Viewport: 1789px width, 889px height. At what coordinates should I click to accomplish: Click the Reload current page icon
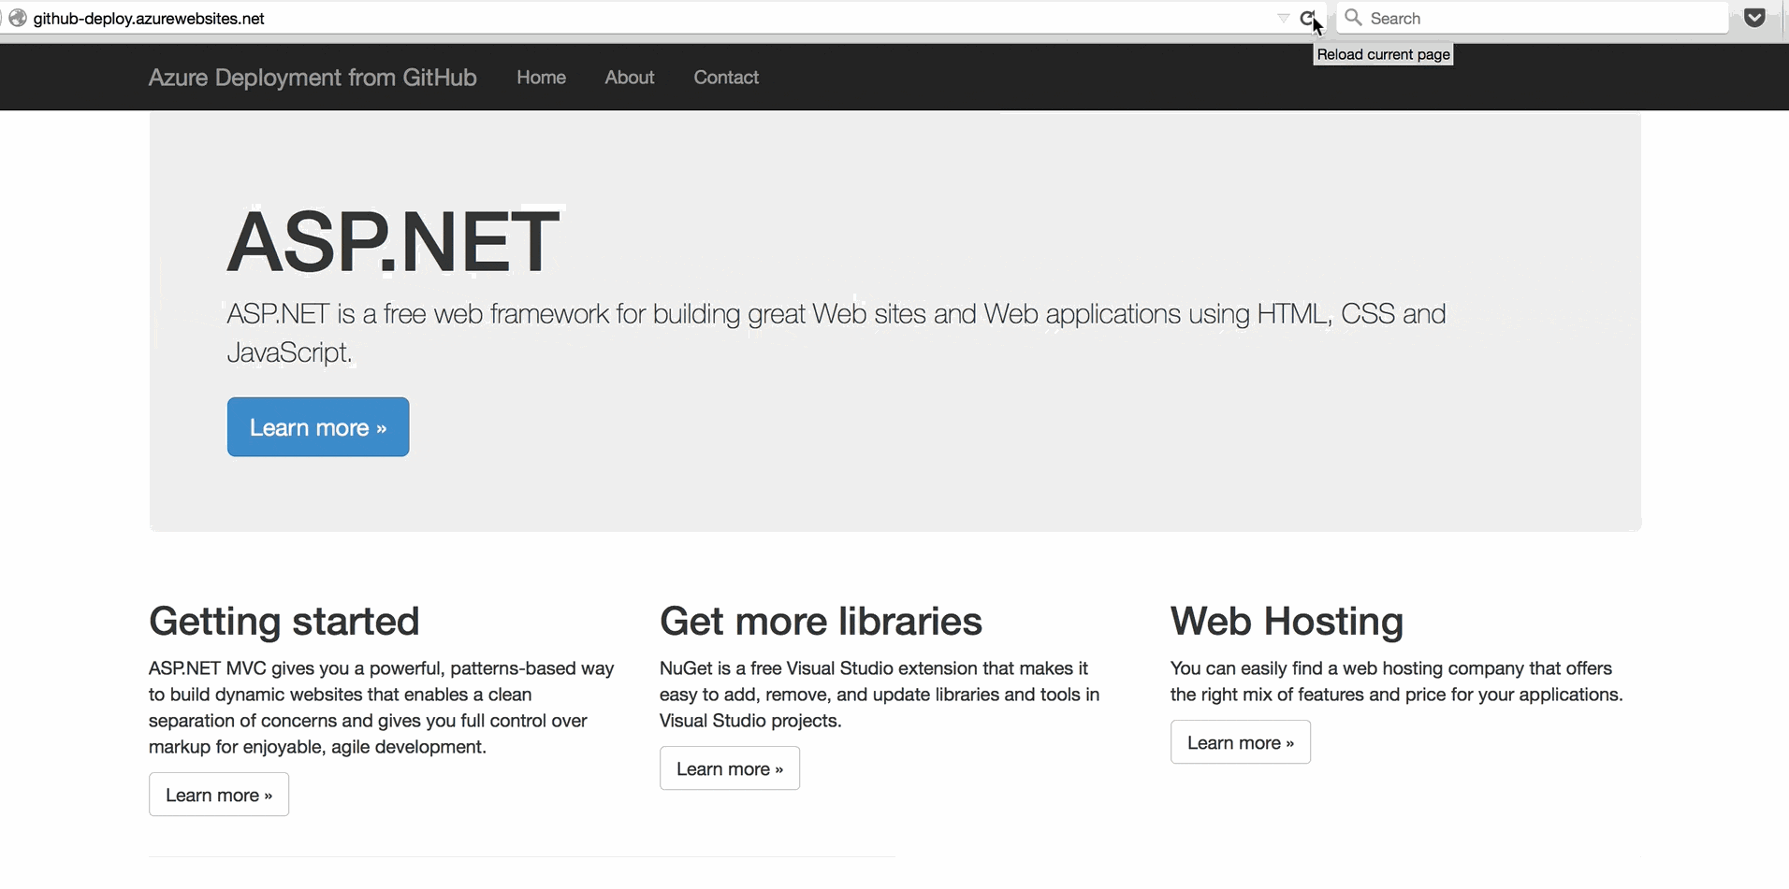[x=1308, y=19]
